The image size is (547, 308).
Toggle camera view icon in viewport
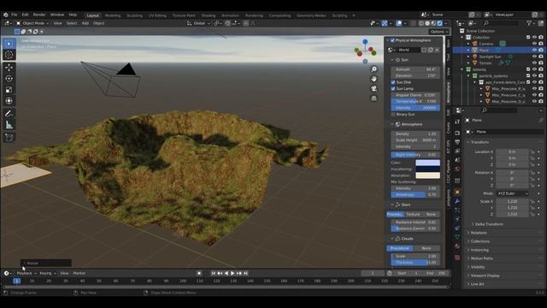click(x=374, y=88)
